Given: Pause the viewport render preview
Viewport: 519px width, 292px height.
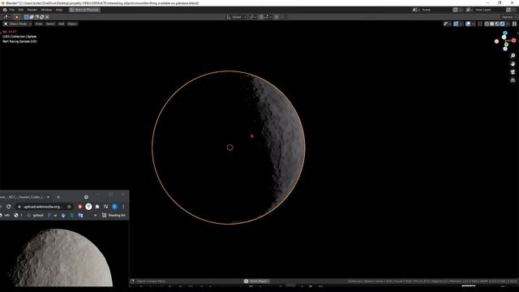Looking at the screenshot, I should [514, 24].
